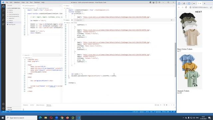This screenshot has width=213, height=120.
Task: Collapse the CLOTH-COMPONENT-EXAMPLE folder header
Action: (x=14, y=8)
